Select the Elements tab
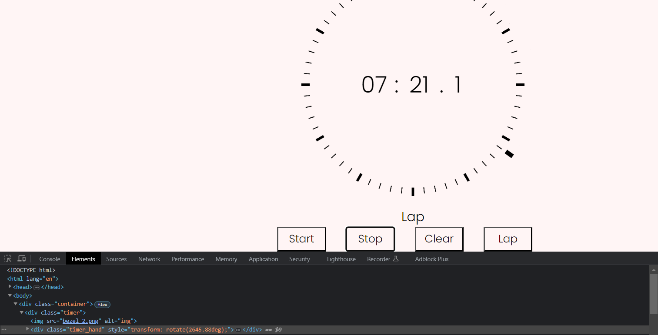Screen dimensions: 658x335 coord(83,259)
